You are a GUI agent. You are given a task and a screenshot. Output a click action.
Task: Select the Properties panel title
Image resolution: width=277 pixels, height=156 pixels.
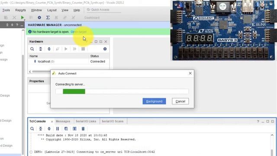click(x=36, y=81)
